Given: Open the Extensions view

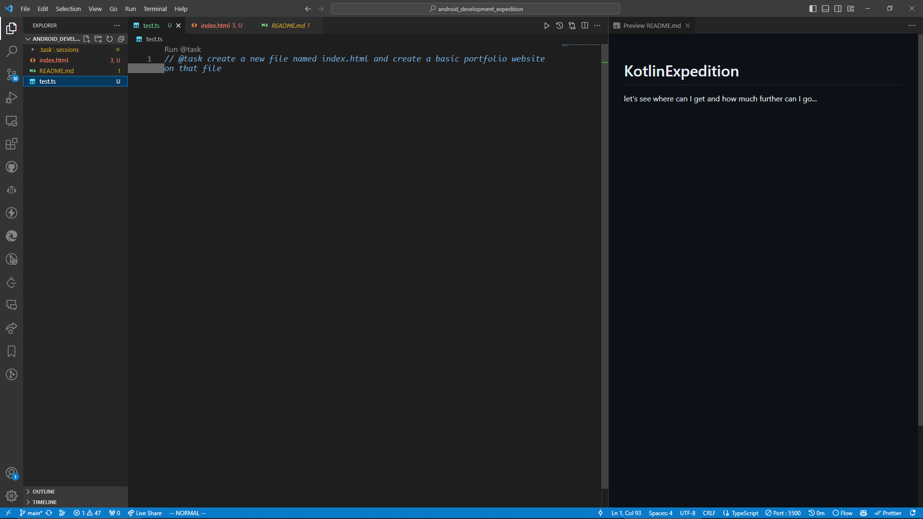Looking at the screenshot, I should pos(12,144).
